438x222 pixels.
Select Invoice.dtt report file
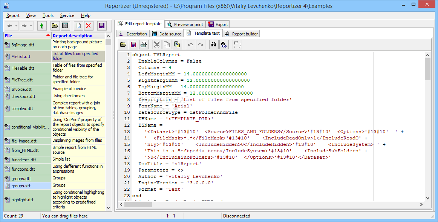(x=28, y=89)
